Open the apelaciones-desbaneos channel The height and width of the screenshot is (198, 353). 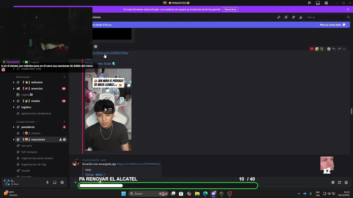coord(41,113)
